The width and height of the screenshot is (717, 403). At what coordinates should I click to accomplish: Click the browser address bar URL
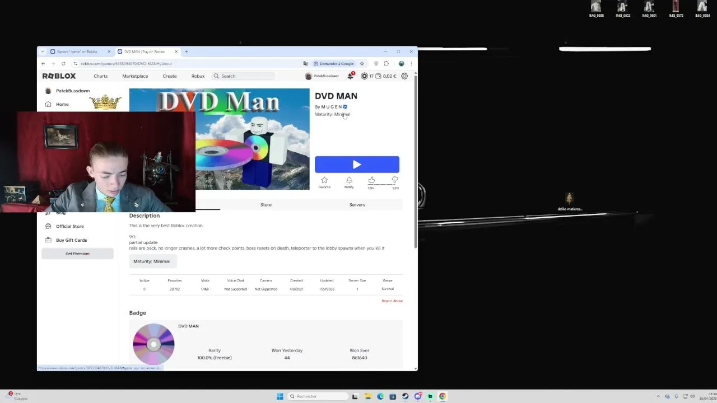click(x=126, y=64)
